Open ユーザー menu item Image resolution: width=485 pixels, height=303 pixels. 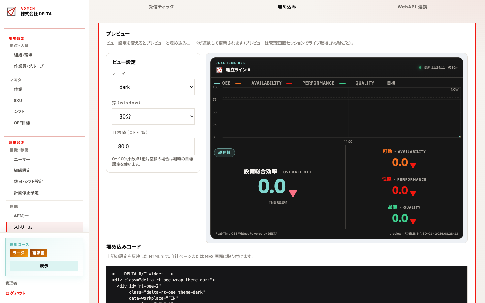(x=44, y=160)
